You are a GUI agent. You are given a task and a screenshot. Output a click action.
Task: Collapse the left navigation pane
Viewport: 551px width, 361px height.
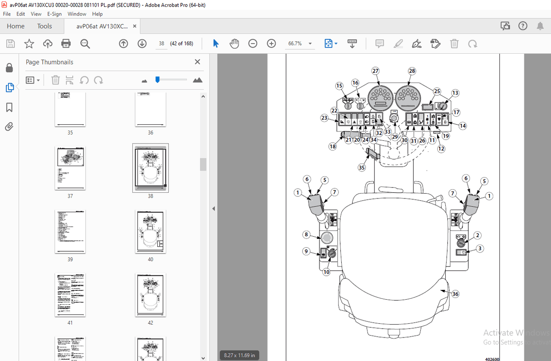tap(214, 209)
